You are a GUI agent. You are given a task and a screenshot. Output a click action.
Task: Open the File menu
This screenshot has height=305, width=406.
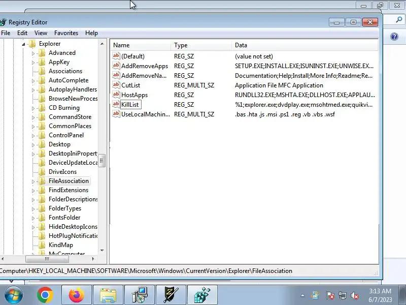6,33
